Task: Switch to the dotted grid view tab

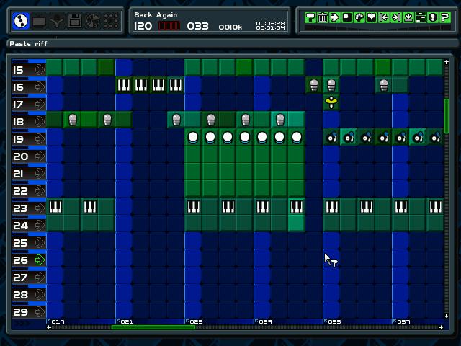Action: (x=110, y=22)
